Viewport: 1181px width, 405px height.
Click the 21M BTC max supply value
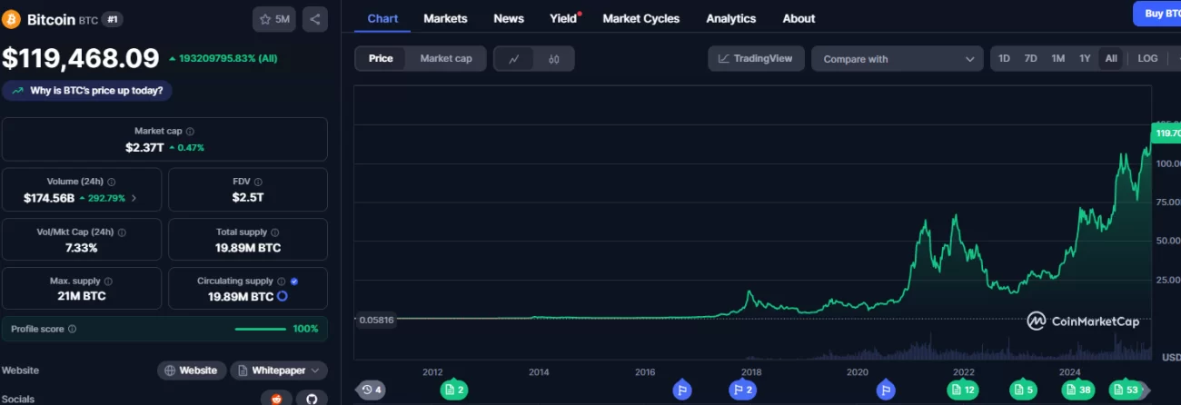(x=82, y=296)
